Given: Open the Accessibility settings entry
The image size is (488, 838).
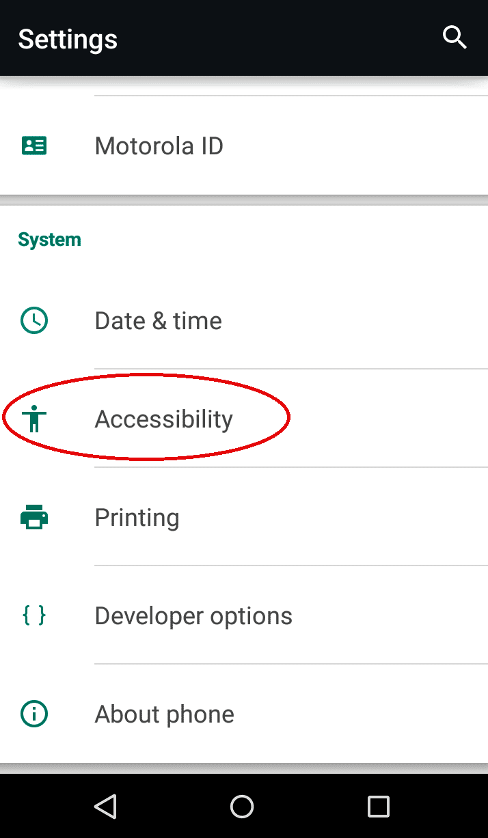Looking at the screenshot, I should 164,419.
